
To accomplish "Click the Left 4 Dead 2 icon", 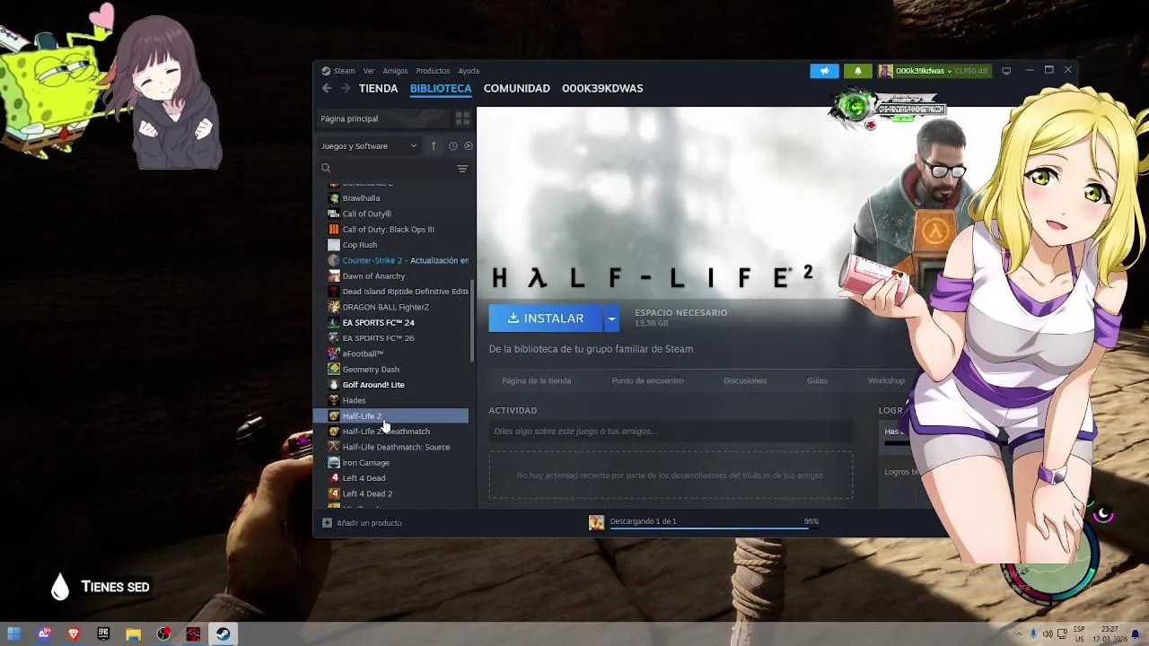I will [x=334, y=493].
